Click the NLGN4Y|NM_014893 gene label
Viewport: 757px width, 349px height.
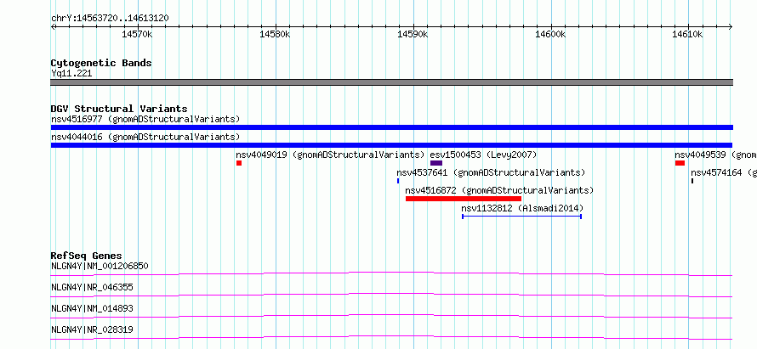pyautogui.click(x=92, y=308)
